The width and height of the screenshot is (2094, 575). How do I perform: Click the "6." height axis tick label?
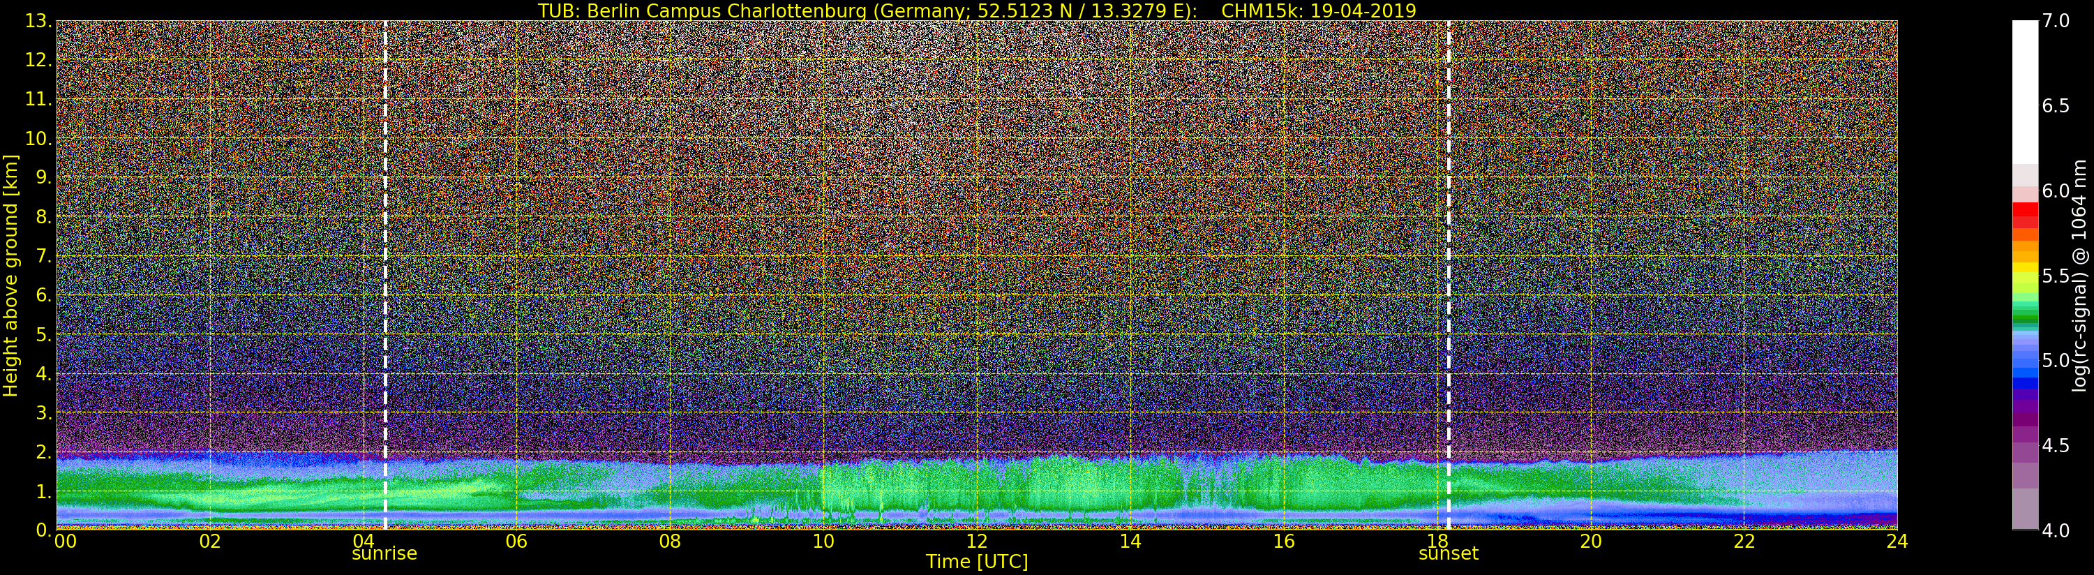point(44,295)
